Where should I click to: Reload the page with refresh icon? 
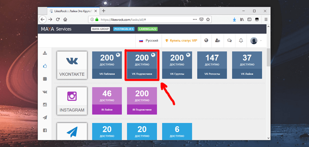tap(58, 19)
